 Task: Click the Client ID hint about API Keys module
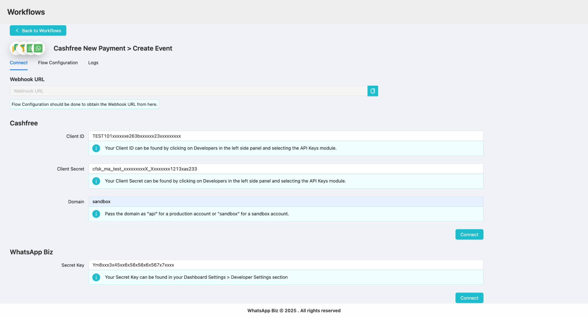coord(221,148)
